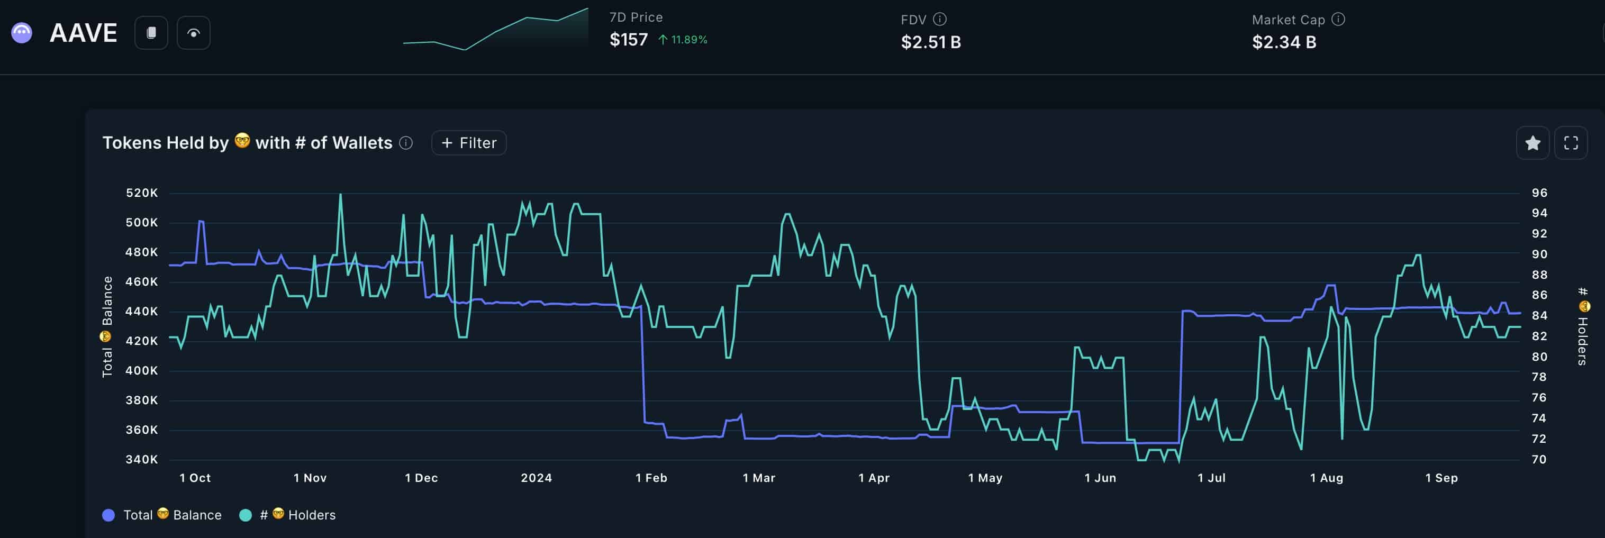Click the 96 right axis label
The image size is (1605, 538).
tap(1539, 193)
